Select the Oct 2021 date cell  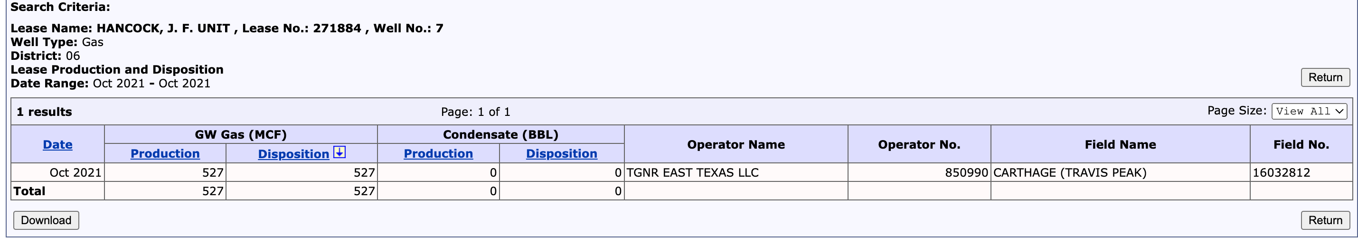(57, 172)
